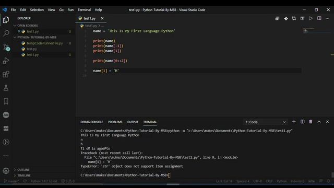Click the terminal command prompt line

[x=125, y=175]
